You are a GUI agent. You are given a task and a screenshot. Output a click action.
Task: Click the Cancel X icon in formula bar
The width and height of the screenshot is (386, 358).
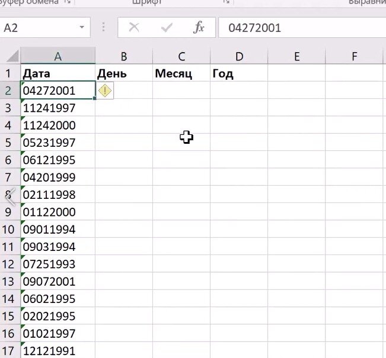pyautogui.click(x=134, y=27)
